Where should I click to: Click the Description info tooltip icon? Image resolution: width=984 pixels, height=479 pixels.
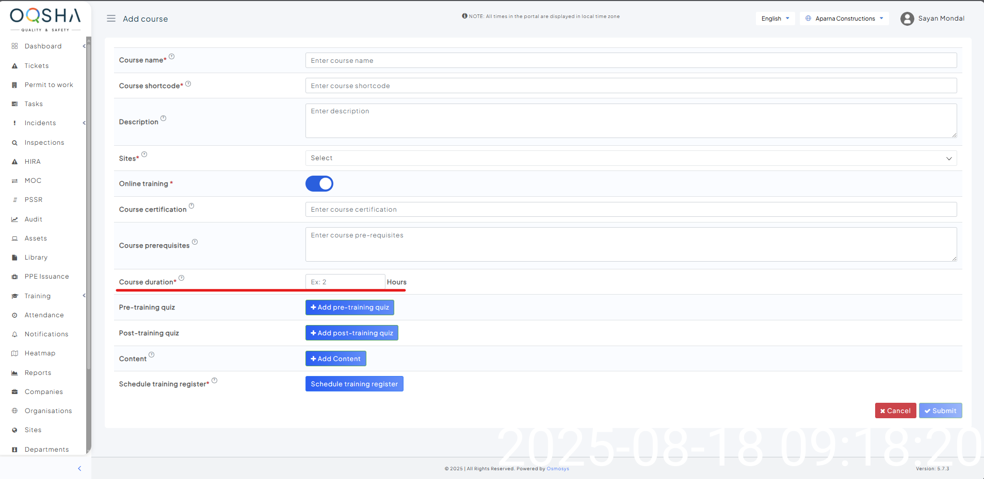pos(164,118)
